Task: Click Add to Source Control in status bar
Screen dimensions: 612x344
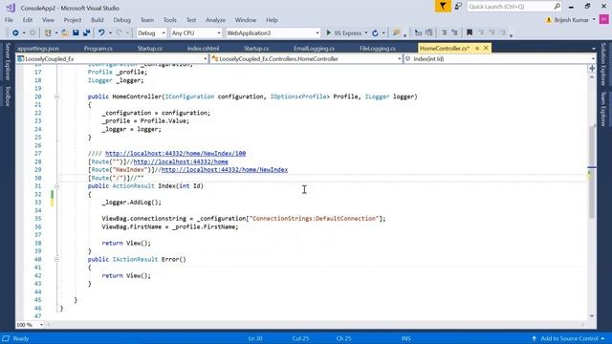Action: (x=569, y=338)
